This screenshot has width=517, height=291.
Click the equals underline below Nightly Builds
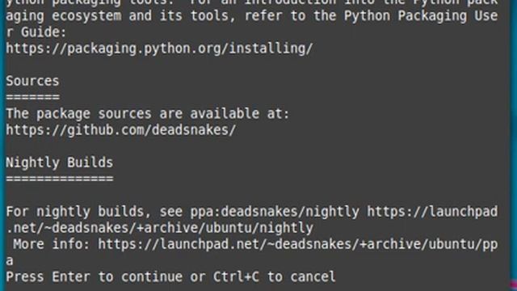pos(59,179)
